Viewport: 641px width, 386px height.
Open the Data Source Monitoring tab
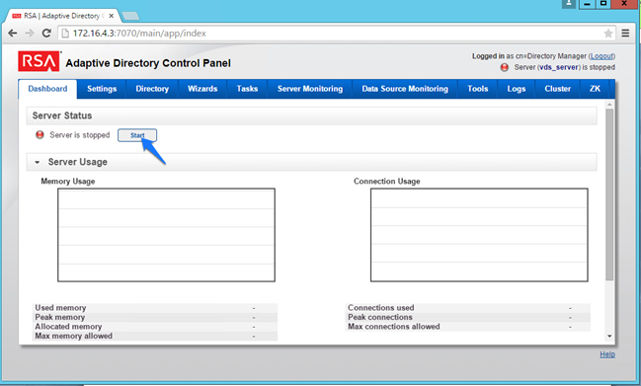coord(405,89)
